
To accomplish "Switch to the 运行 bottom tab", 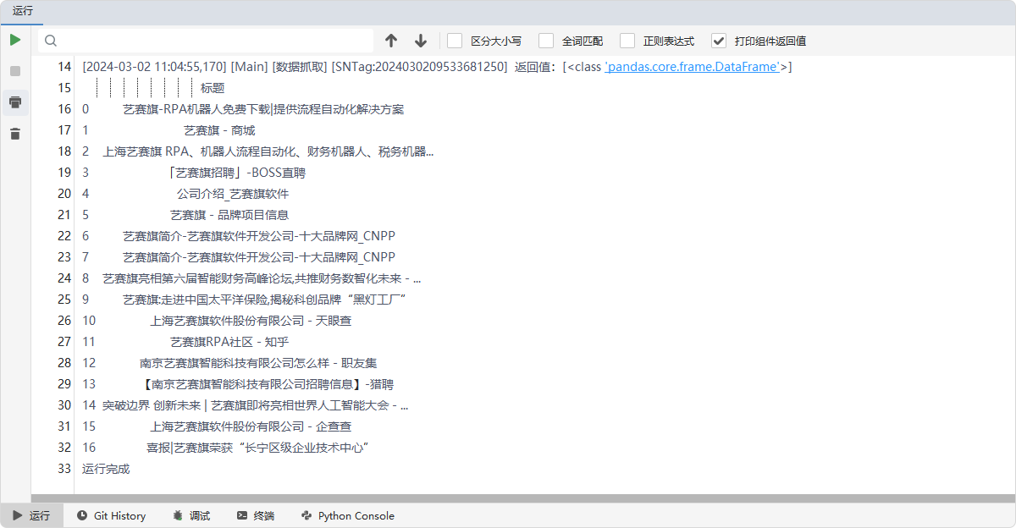I will pos(32,515).
